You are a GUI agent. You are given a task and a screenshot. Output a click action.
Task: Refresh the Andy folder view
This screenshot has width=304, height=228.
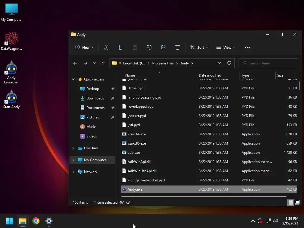coord(229,63)
